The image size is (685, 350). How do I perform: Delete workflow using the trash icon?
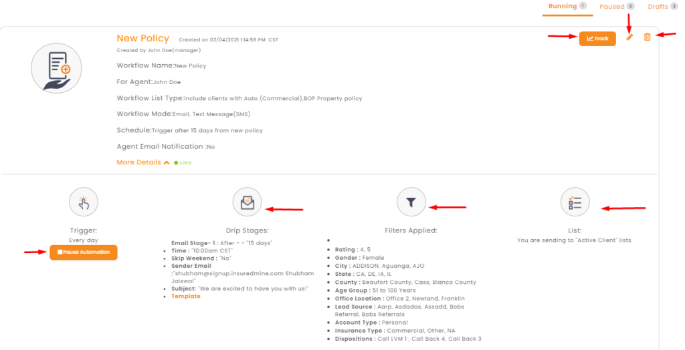click(647, 37)
